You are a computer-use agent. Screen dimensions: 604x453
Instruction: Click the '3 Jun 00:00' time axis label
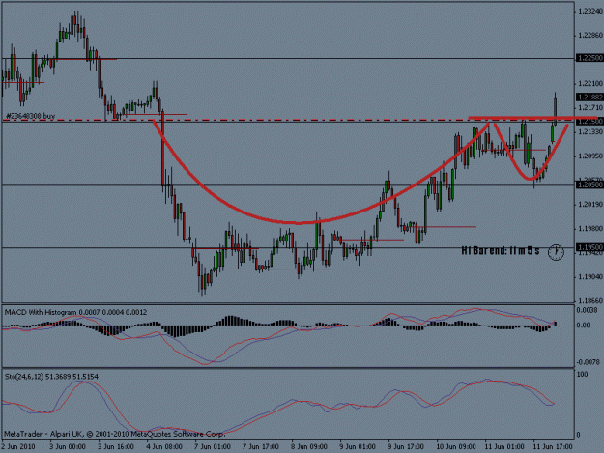[x=68, y=447]
